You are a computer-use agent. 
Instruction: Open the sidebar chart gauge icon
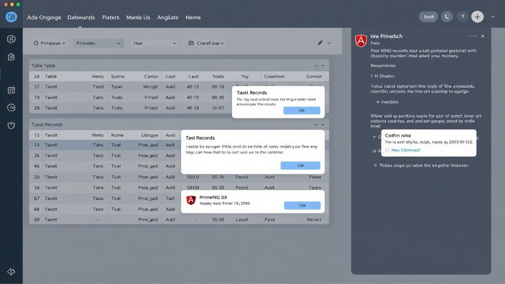[11, 107]
